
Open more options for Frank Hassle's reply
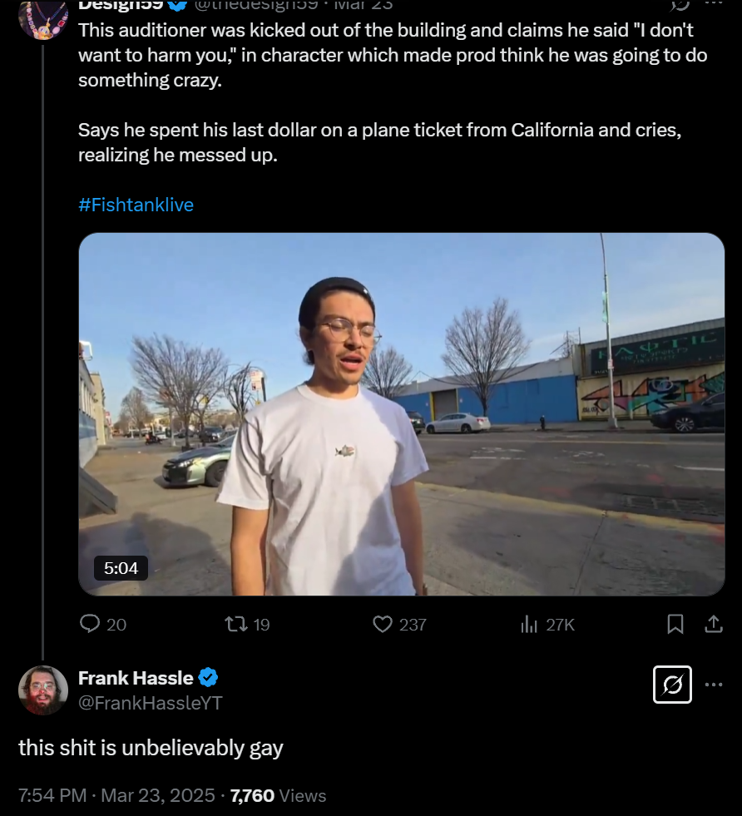tap(714, 685)
